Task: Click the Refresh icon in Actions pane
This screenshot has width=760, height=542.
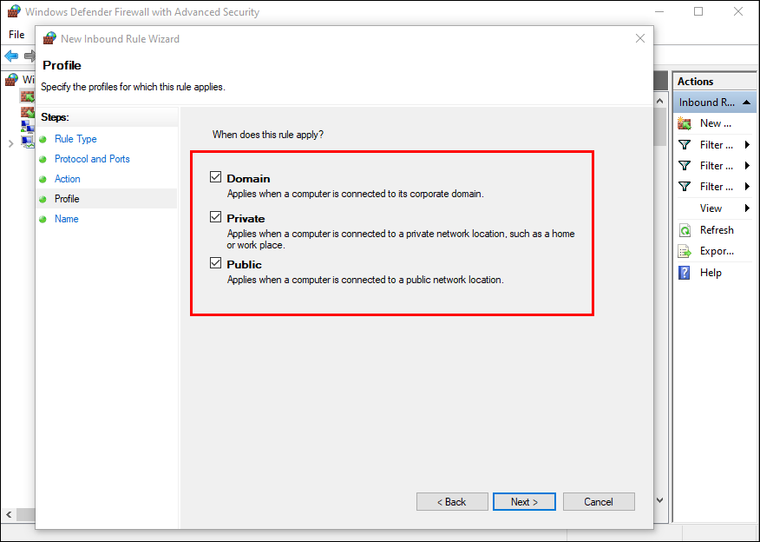Action: (x=685, y=230)
